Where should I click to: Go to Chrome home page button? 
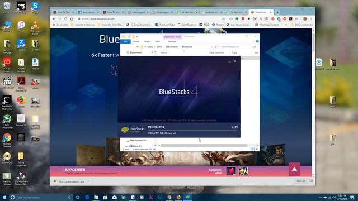72,19
